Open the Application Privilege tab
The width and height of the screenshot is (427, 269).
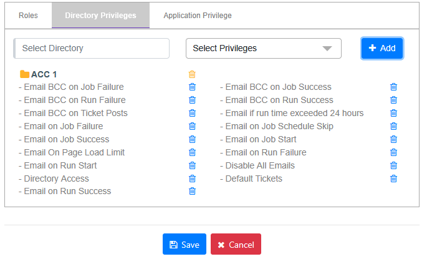point(198,16)
